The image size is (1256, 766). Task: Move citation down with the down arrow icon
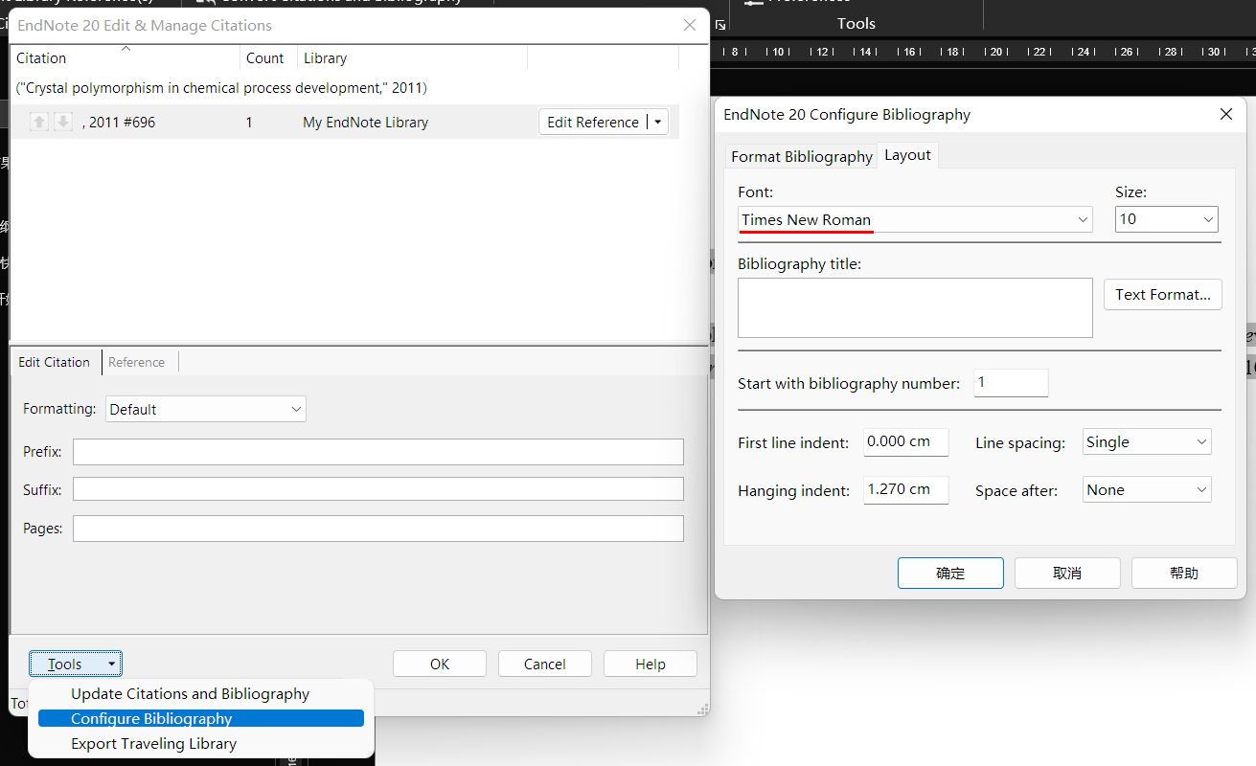[x=62, y=122]
